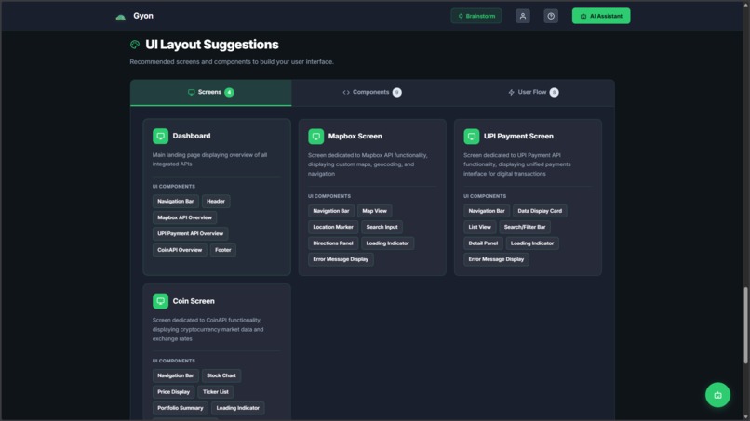
Task: Select the UPI Payment Screen title
Action: pyautogui.click(x=518, y=137)
